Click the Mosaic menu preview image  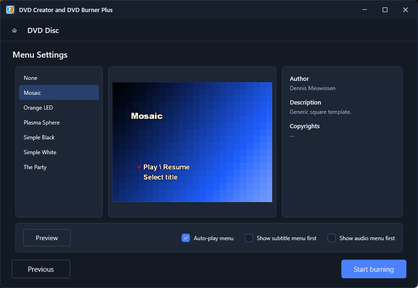pos(192,142)
